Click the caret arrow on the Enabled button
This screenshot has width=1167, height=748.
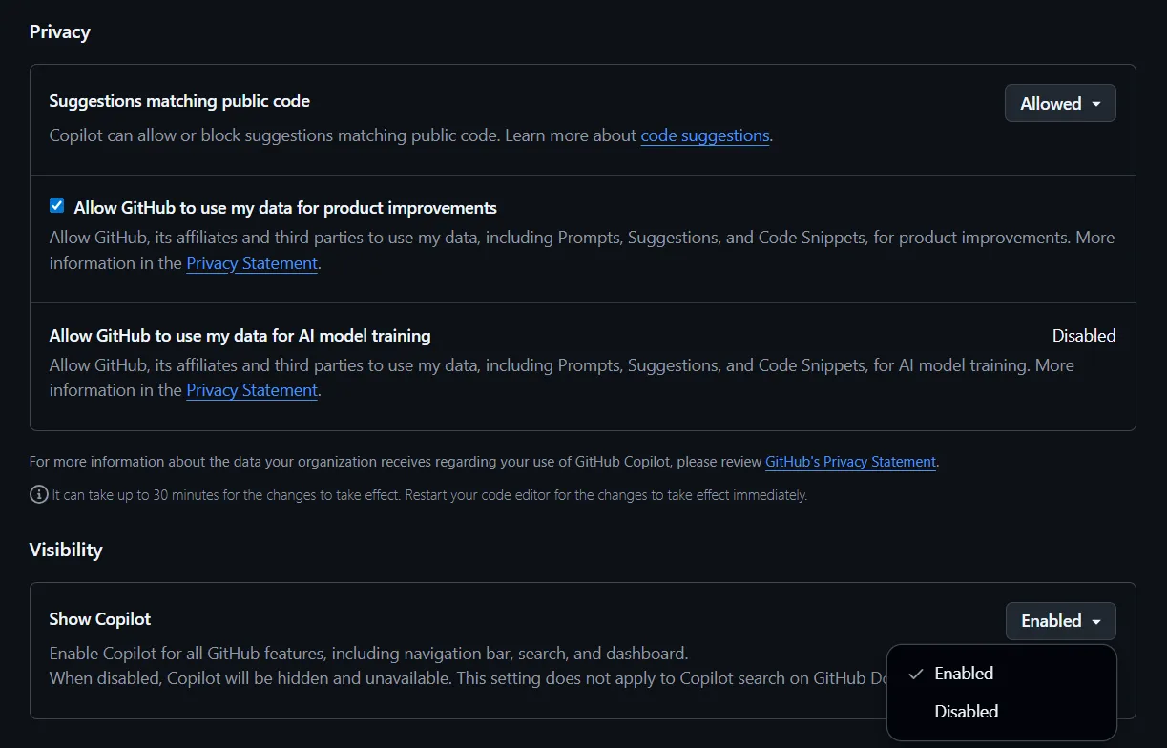1096,622
